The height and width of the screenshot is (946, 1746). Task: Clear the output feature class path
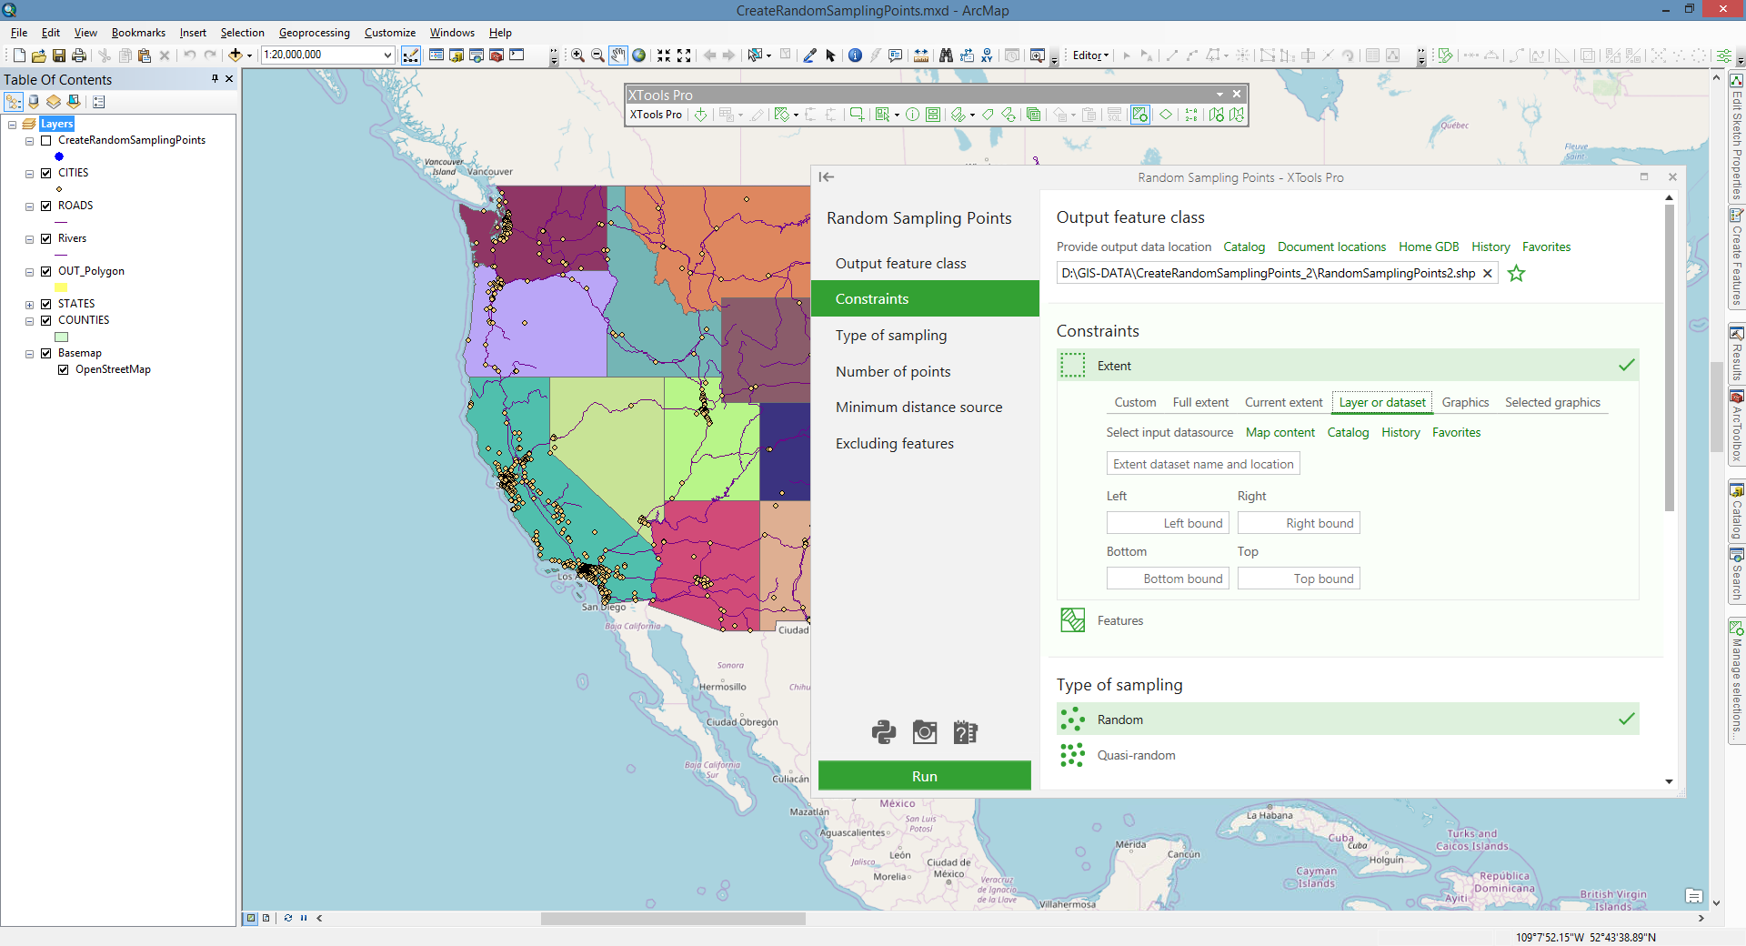tap(1487, 273)
